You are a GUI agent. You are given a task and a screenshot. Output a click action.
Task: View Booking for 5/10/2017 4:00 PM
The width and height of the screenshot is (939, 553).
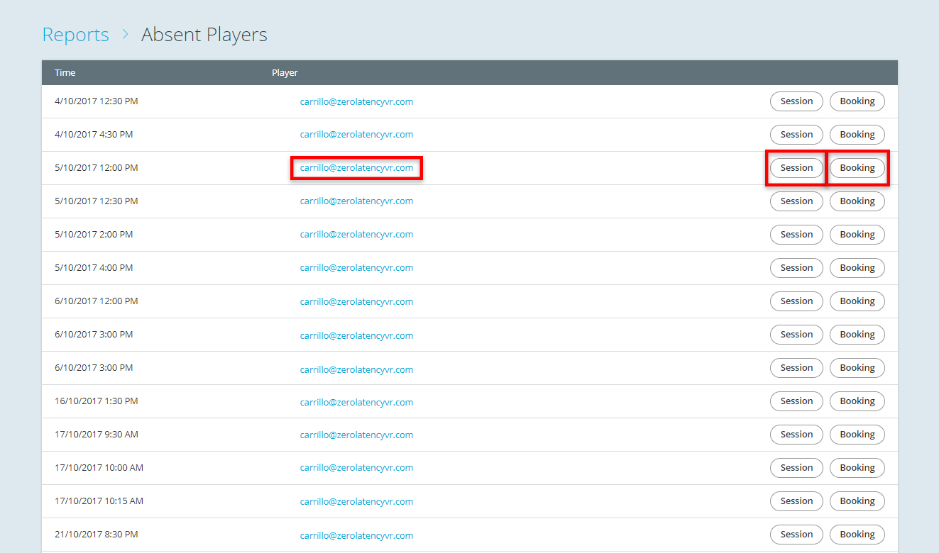click(x=857, y=268)
